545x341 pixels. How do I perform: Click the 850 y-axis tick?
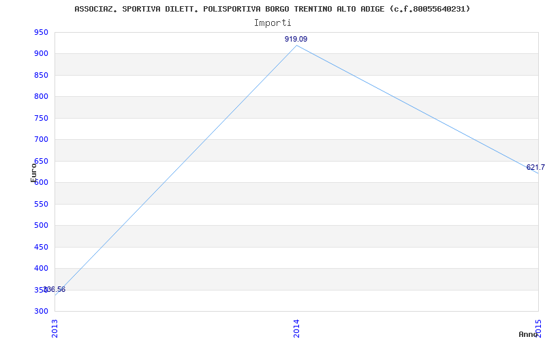click(x=41, y=76)
